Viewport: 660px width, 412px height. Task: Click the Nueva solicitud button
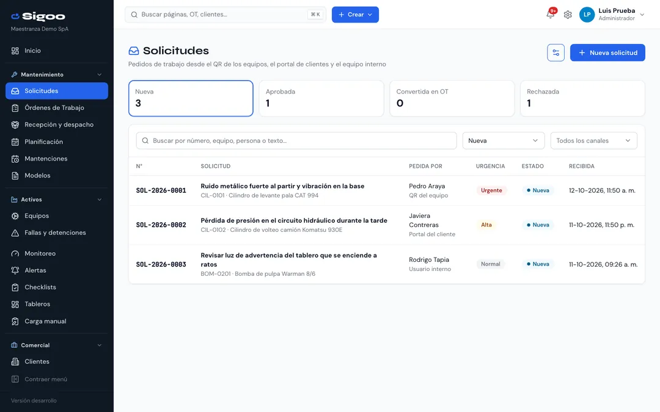[x=607, y=52]
